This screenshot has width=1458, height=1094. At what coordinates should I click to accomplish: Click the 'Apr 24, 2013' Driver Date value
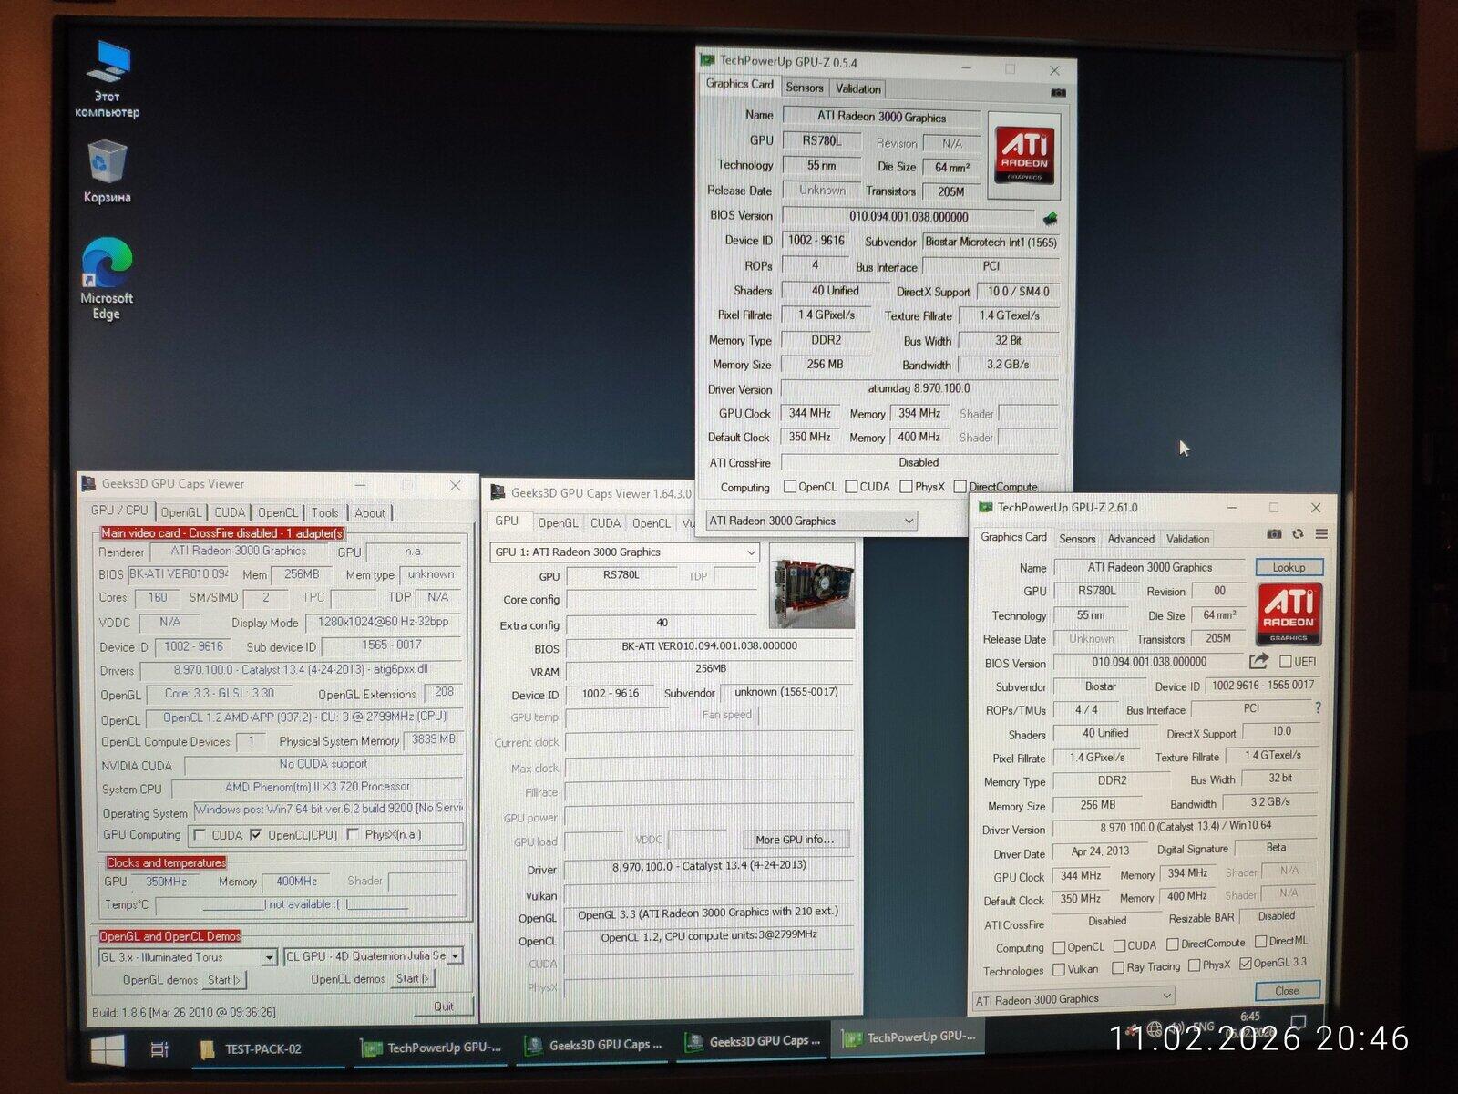tap(1100, 851)
